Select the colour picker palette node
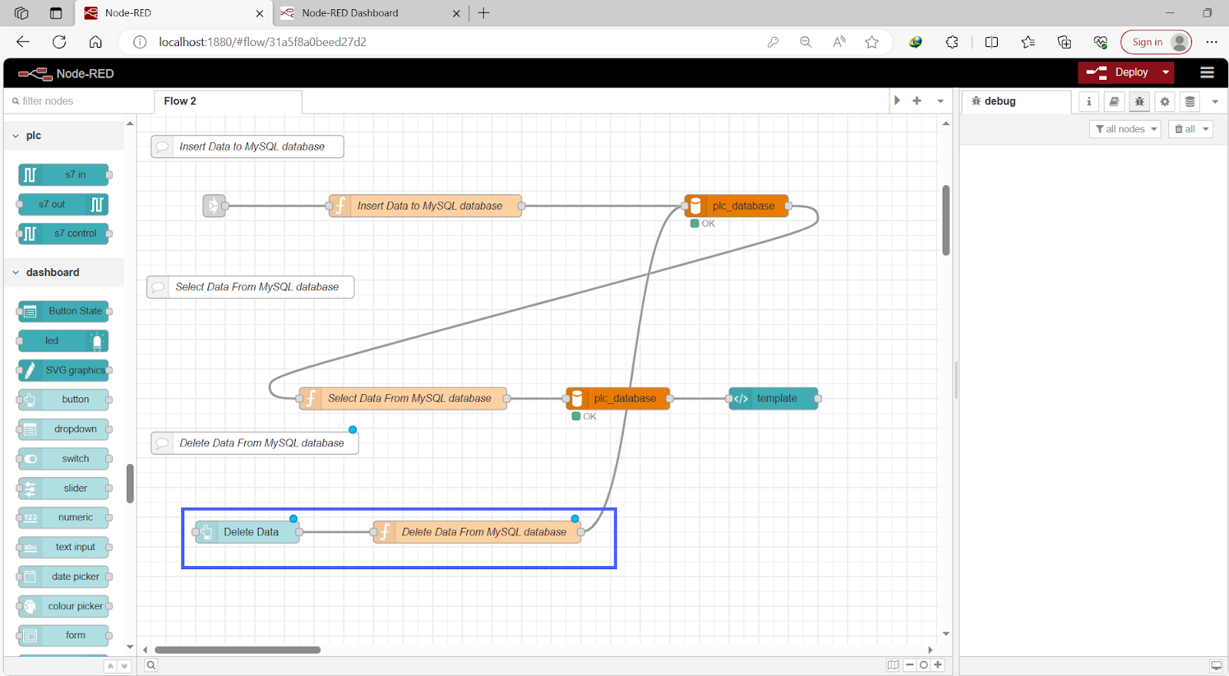 click(64, 606)
